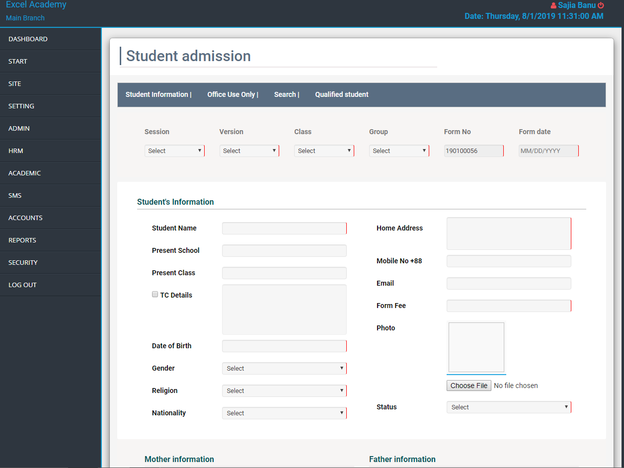Expand the Version dropdown
Viewport: 624px width, 468px height.
[249, 151]
